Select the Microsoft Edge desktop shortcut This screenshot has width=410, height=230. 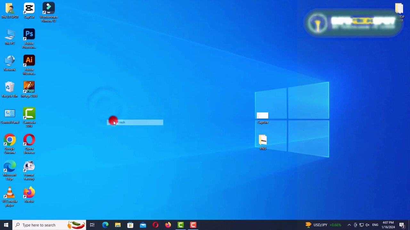point(10,170)
